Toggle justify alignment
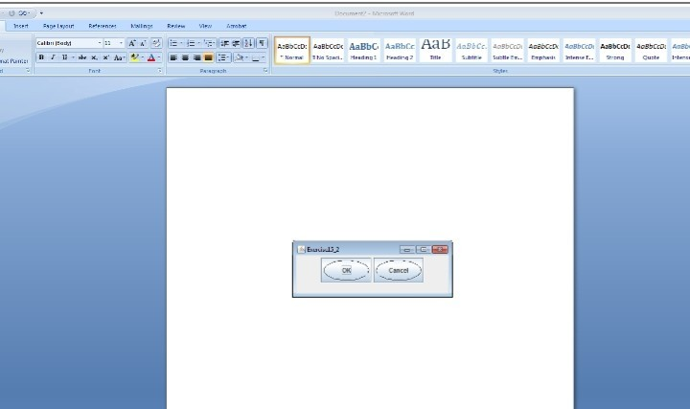Screen dimensions: 690x409 click(x=209, y=57)
